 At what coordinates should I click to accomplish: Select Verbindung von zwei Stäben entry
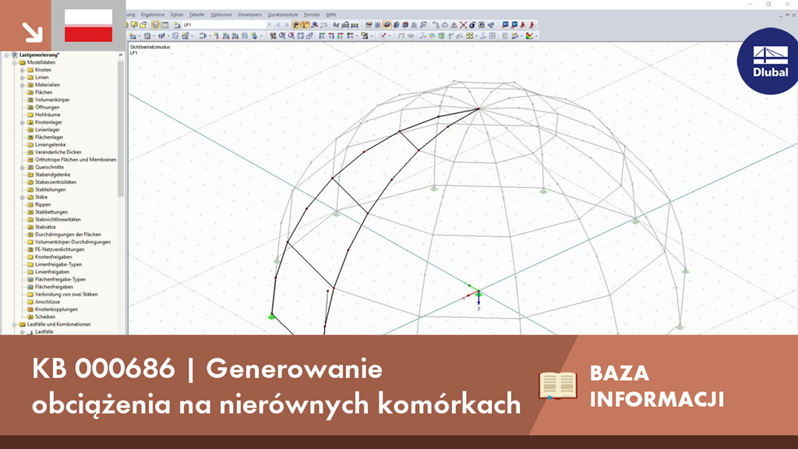click(66, 294)
